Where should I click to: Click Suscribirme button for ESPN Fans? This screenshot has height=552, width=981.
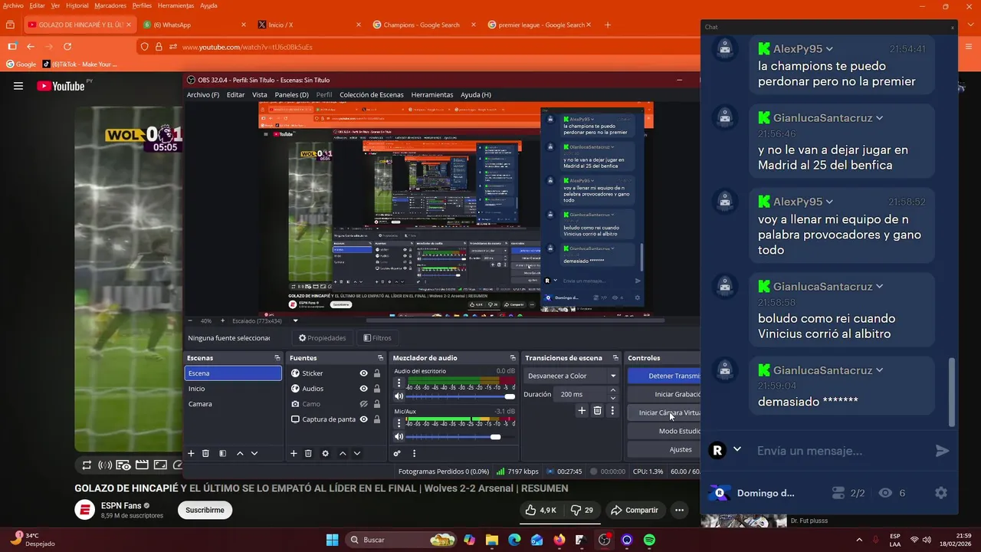click(205, 510)
